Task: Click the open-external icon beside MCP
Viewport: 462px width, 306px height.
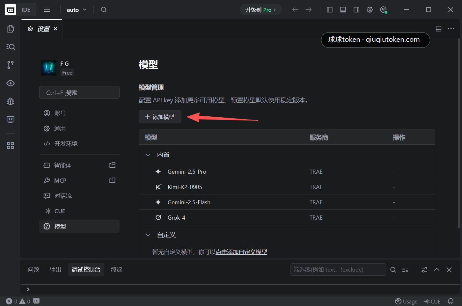Action: tap(113, 180)
